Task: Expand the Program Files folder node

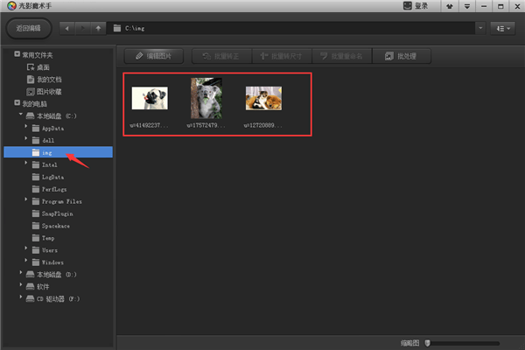Action: click(25, 200)
